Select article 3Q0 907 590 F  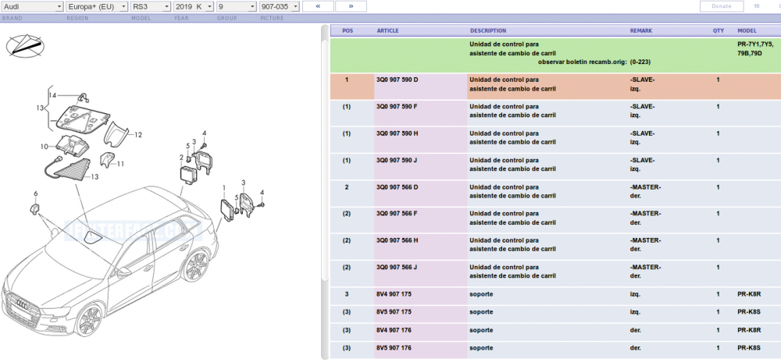tap(397, 106)
